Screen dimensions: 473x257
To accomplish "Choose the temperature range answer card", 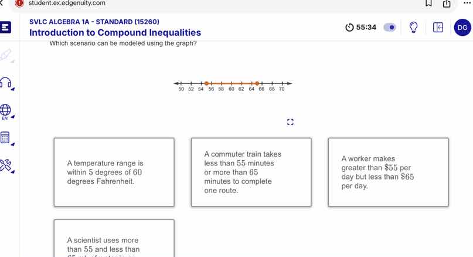I will coord(114,172).
